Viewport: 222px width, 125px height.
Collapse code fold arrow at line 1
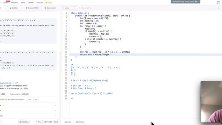click(x=68, y=13)
